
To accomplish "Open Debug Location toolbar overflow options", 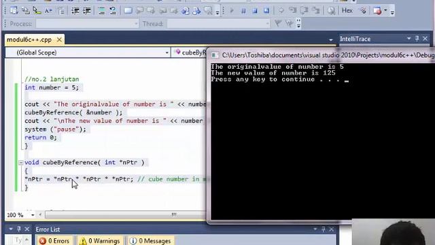I will tap(298, 24).
